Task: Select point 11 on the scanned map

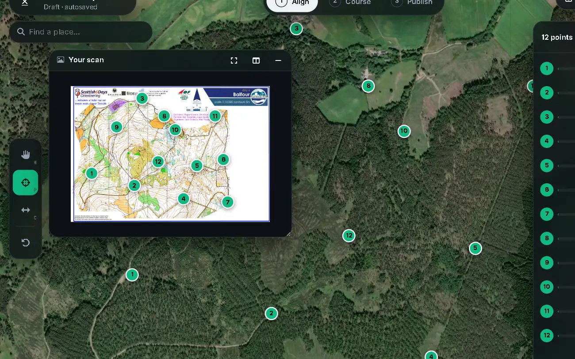Action: click(x=215, y=116)
